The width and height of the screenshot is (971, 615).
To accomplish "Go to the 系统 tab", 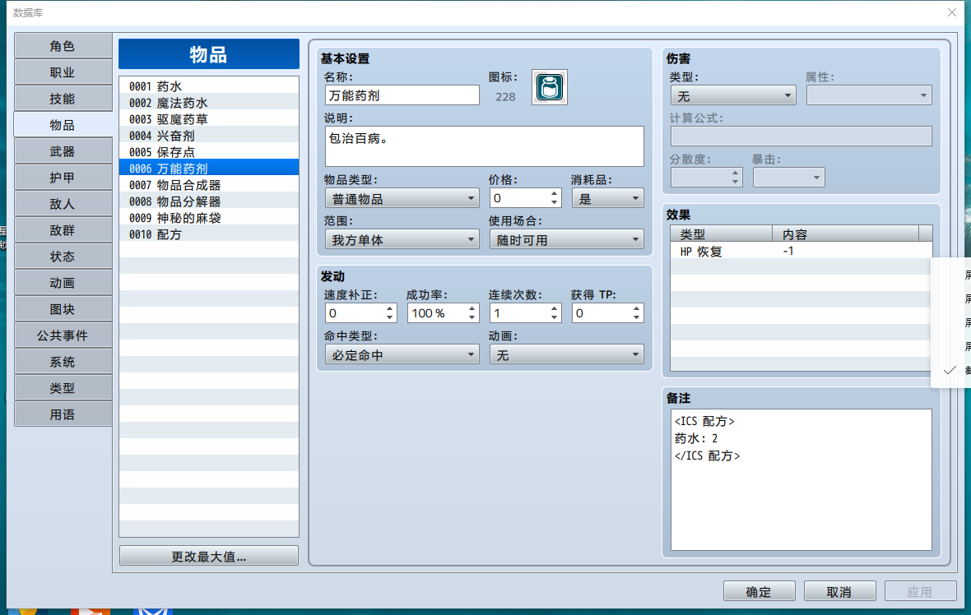I will [x=63, y=362].
